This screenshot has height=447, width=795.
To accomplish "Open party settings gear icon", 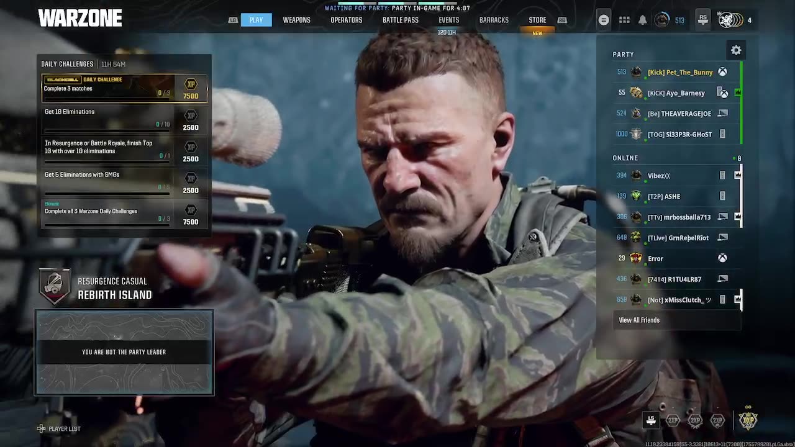I will click(x=736, y=50).
